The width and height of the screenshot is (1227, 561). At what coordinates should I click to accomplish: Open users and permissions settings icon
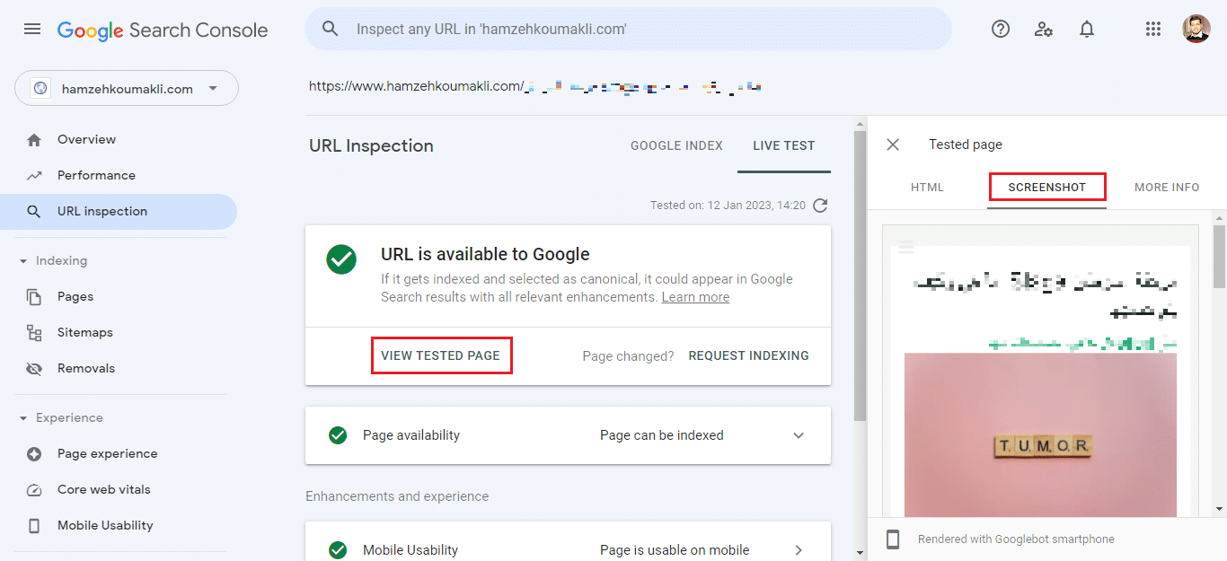[x=1043, y=29]
